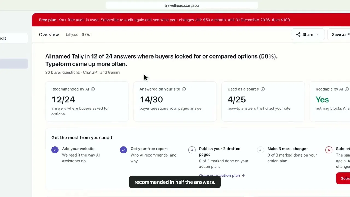
Task: Show info for Used as a source
Action: pos(263,89)
